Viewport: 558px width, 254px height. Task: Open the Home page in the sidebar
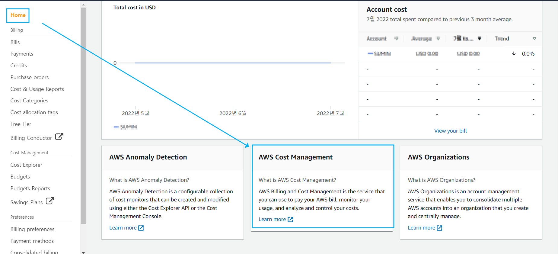pyautogui.click(x=18, y=15)
